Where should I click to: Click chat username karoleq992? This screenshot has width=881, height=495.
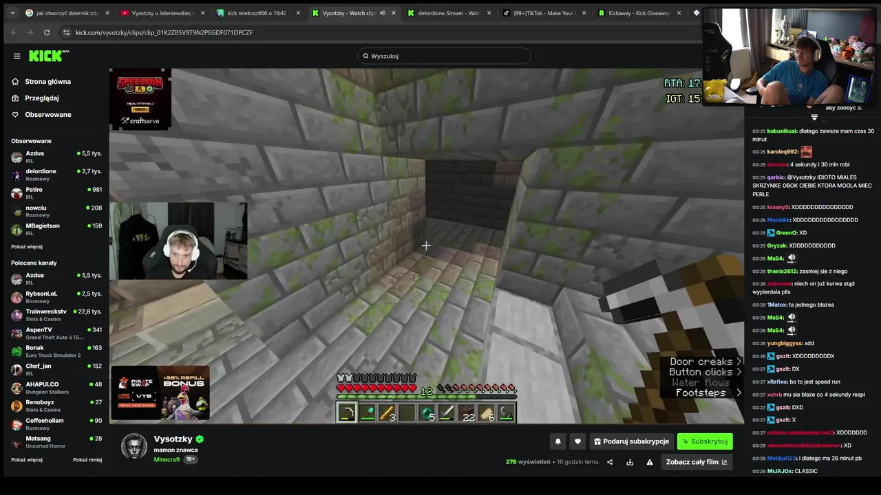783,151
